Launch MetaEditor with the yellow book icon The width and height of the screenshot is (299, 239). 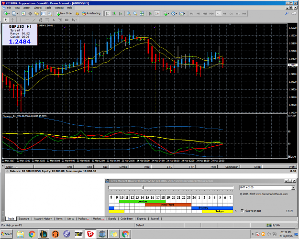pyautogui.click(x=77, y=13)
